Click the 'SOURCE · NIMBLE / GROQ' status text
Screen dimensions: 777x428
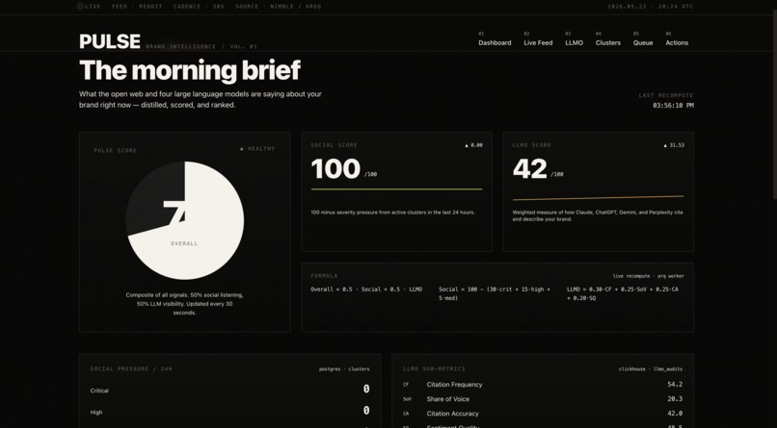point(278,7)
